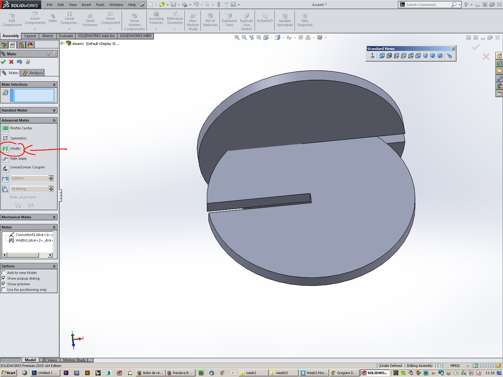
Task: Create an Exploded View
Action: (229, 20)
